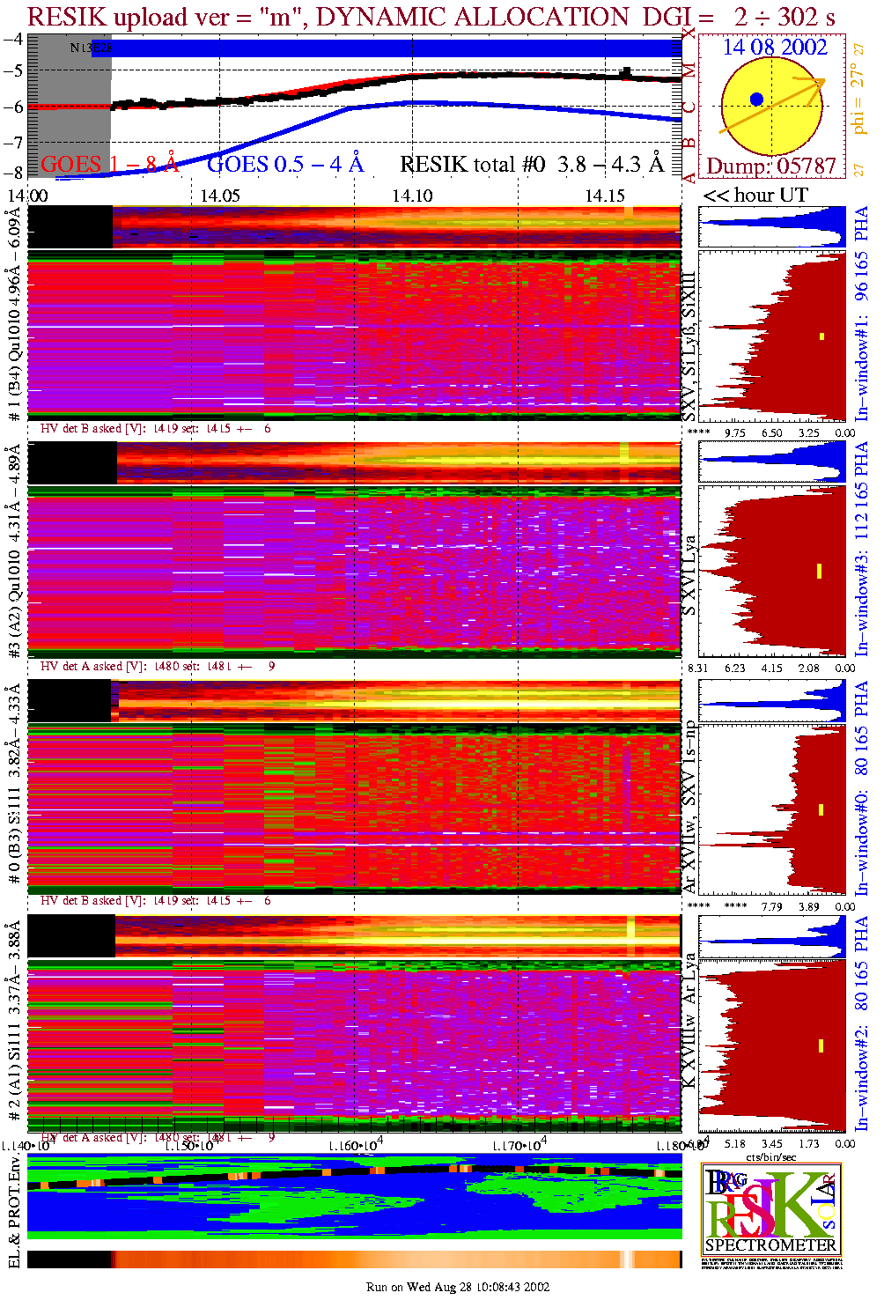The width and height of the screenshot is (884, 1300).
Task: Click the yellow marker in the In-window#1 histogram
Action: pos(821,336)
